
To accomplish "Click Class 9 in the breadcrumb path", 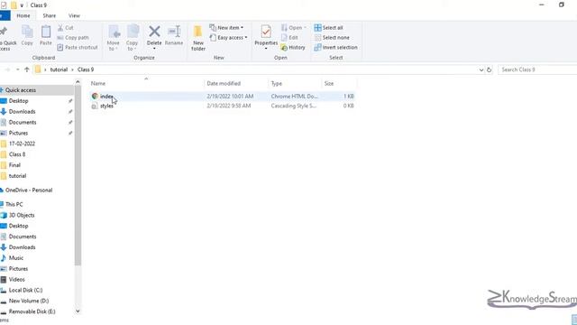I will (x=86, y=70).
